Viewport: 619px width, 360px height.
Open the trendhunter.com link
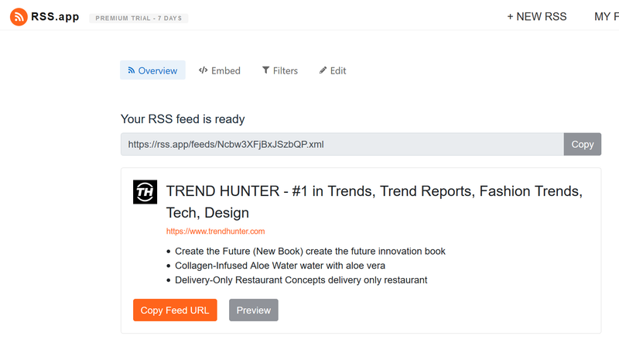[x=215, y=231]
